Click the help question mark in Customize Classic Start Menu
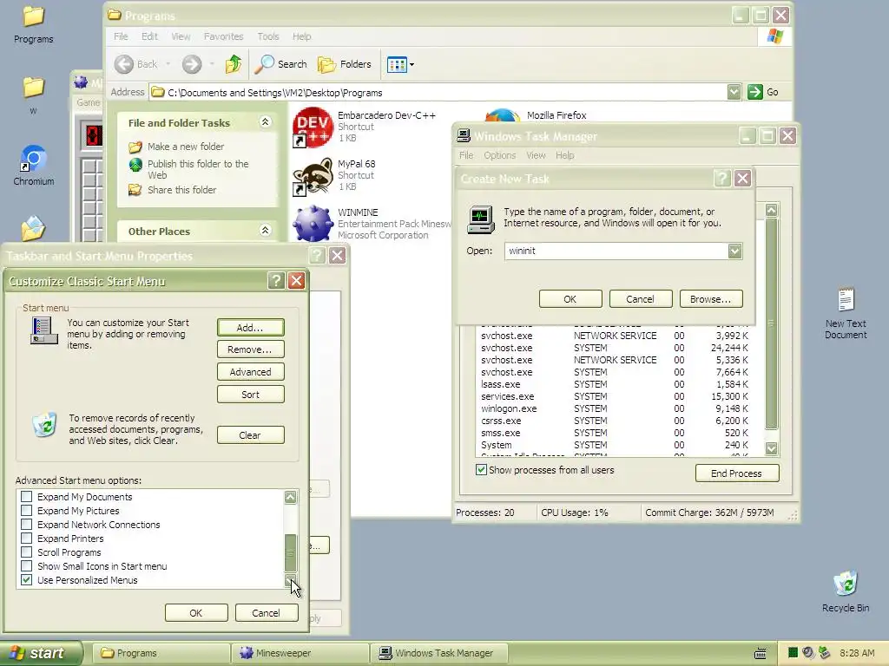Screen dimensions: 889x666 [275, 280]
